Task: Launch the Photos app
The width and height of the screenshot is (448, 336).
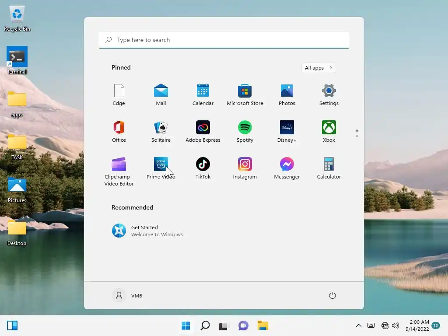Action: coord(287,95)
